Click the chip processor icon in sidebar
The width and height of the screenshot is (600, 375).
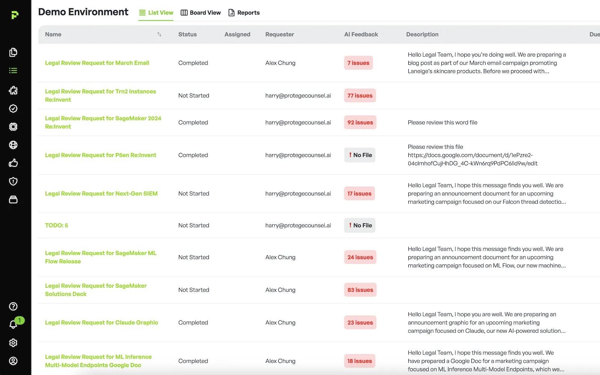[13, 127]
